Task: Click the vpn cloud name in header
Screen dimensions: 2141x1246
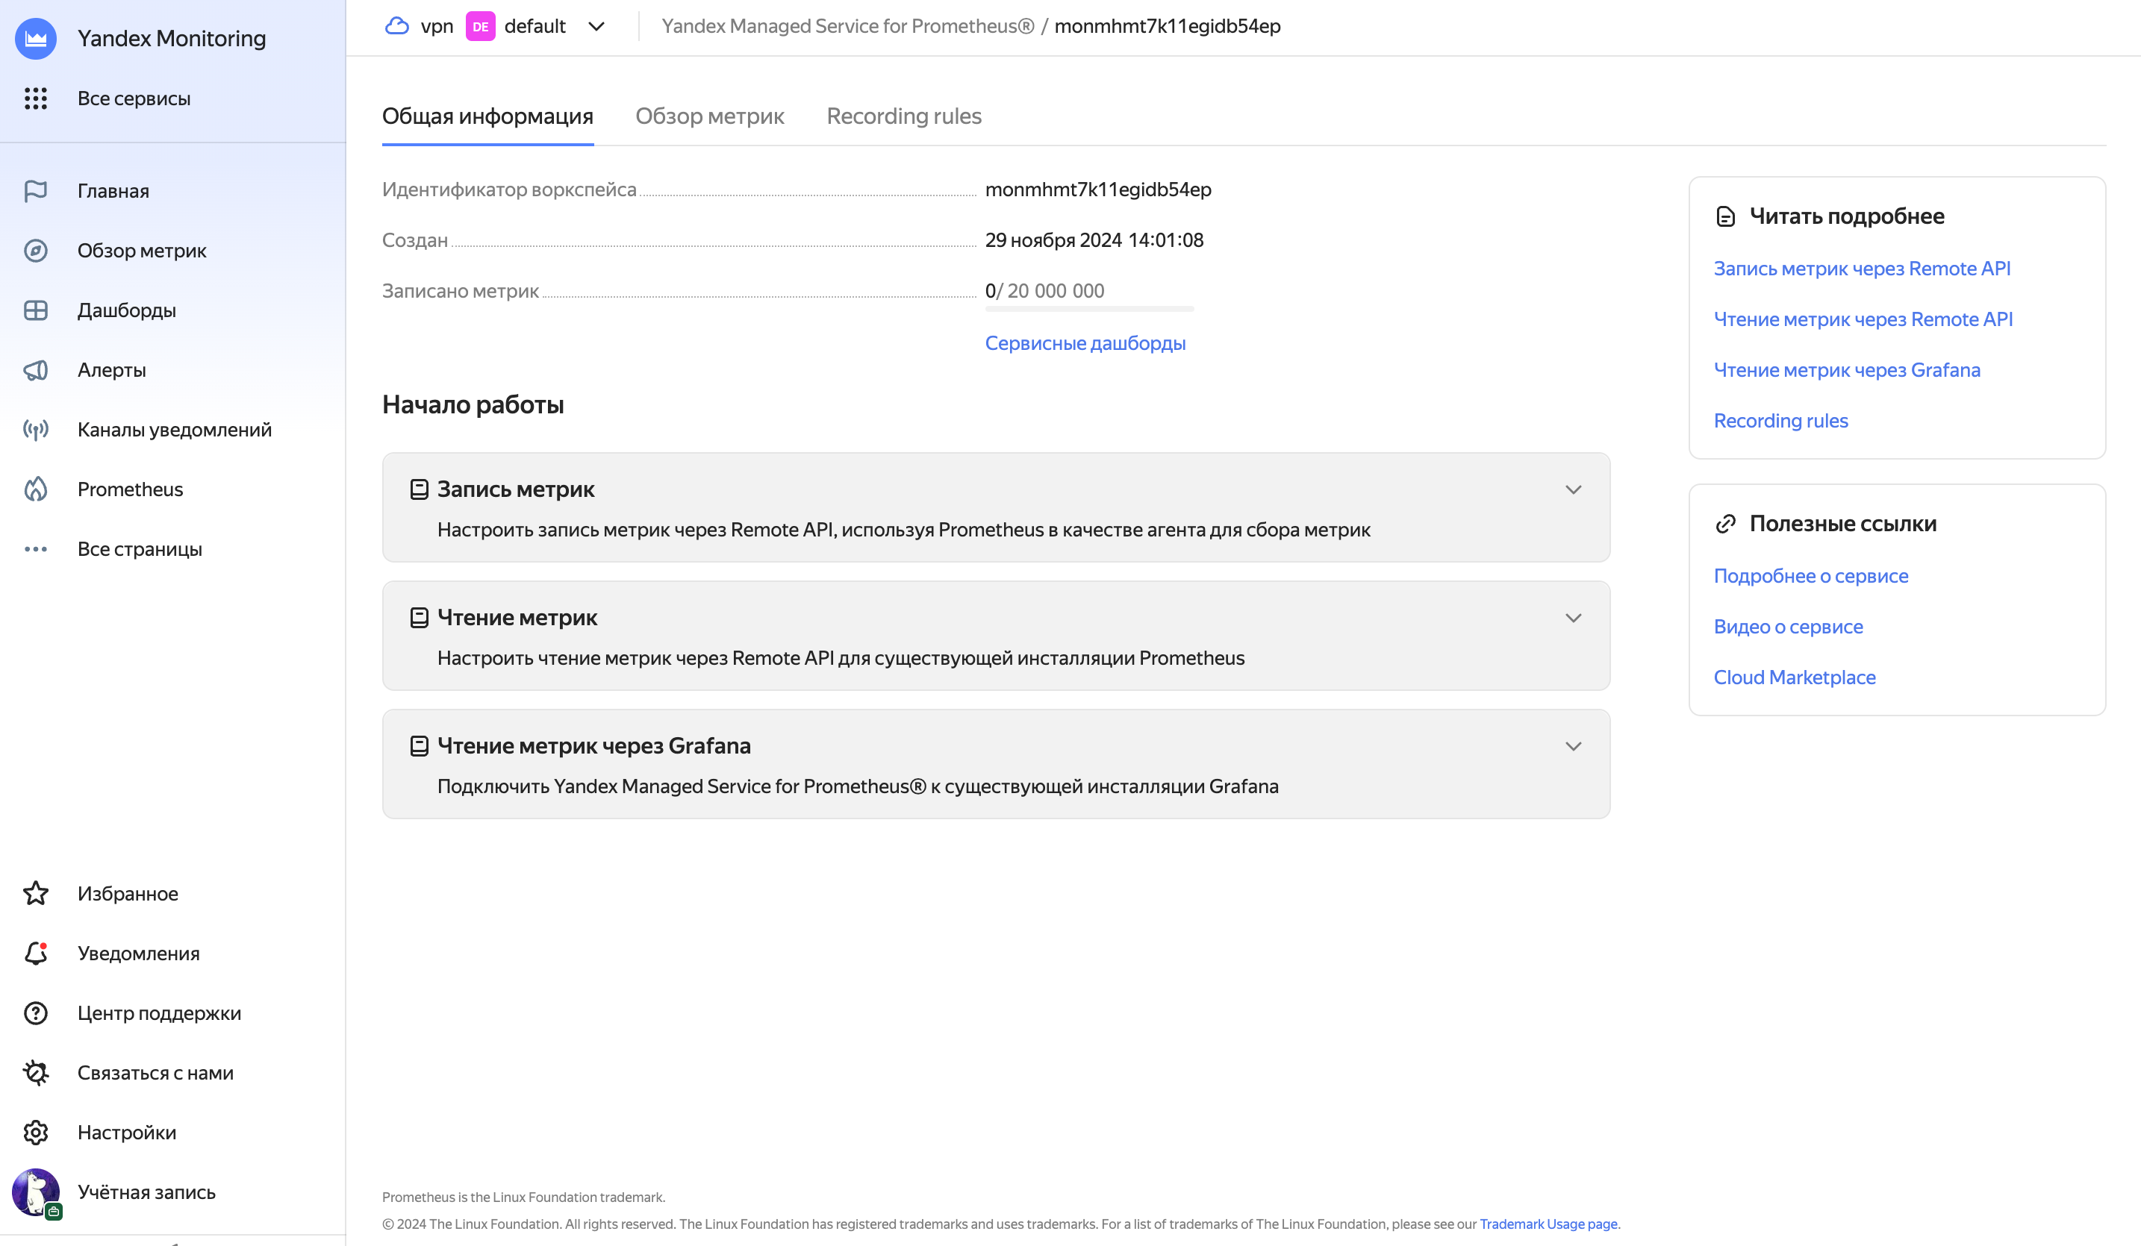Action: tap(437, 26)
